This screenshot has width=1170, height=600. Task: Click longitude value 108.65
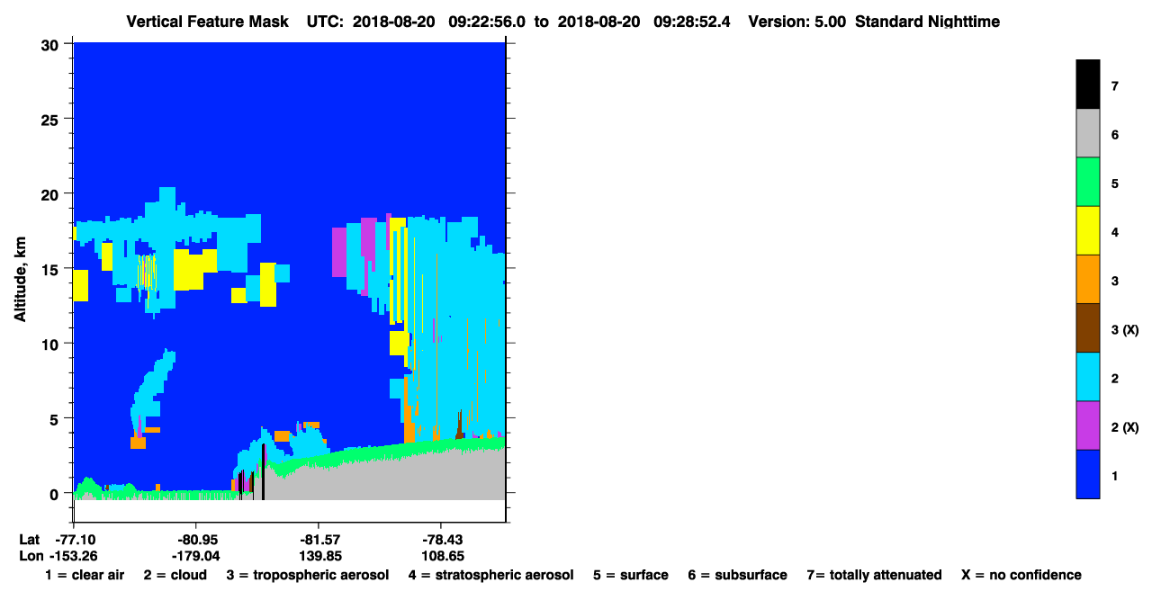tap(441, 557)
